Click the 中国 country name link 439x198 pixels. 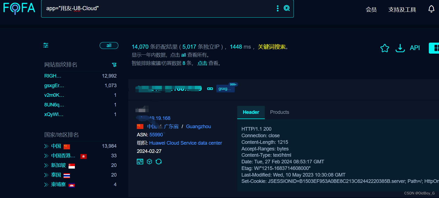click(56, 146)
